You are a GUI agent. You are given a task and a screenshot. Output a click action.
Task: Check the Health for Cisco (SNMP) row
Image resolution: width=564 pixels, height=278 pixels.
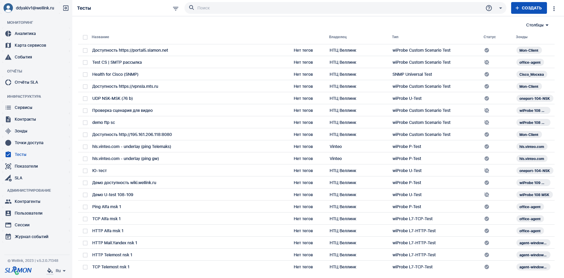click(x=85, y=75)
